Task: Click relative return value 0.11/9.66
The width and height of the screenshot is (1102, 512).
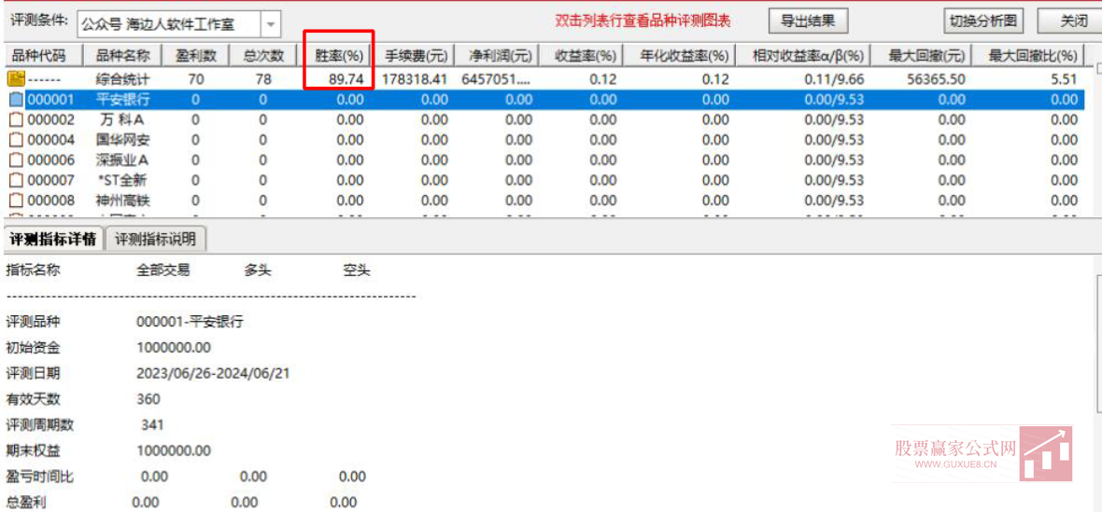Action: point(834,79)
